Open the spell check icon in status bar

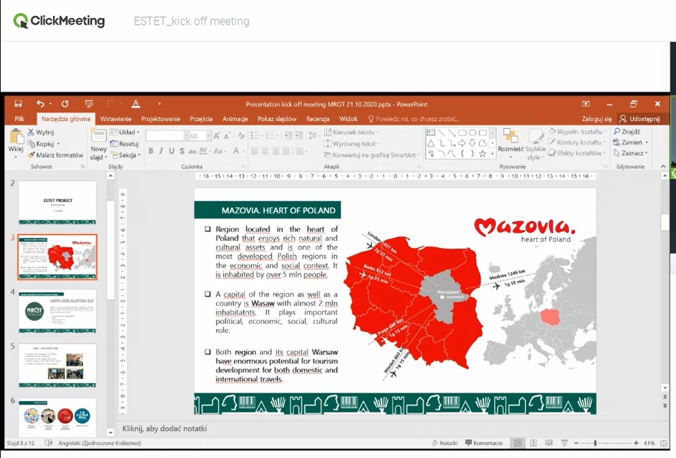click(x=49, y=443)
